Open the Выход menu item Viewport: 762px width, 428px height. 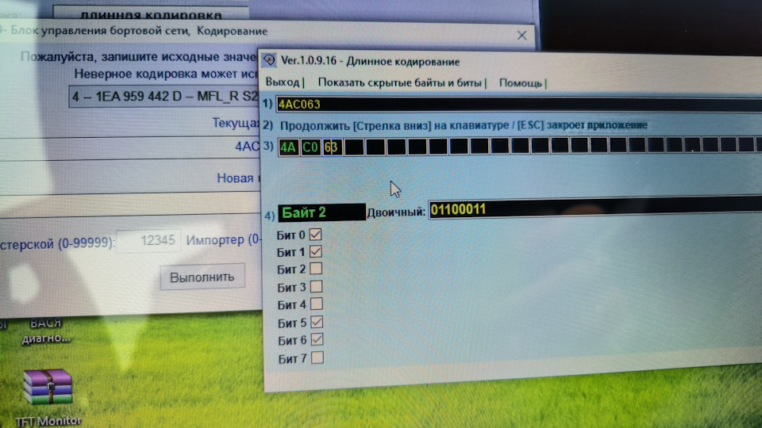[283, 82]
